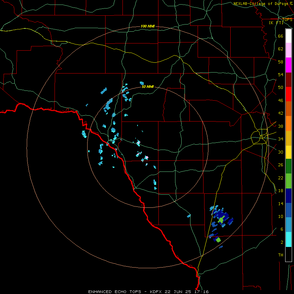294x294 pixels.
Task: Click the "[K FT]" units label
Action: click(x=276, y=23)
